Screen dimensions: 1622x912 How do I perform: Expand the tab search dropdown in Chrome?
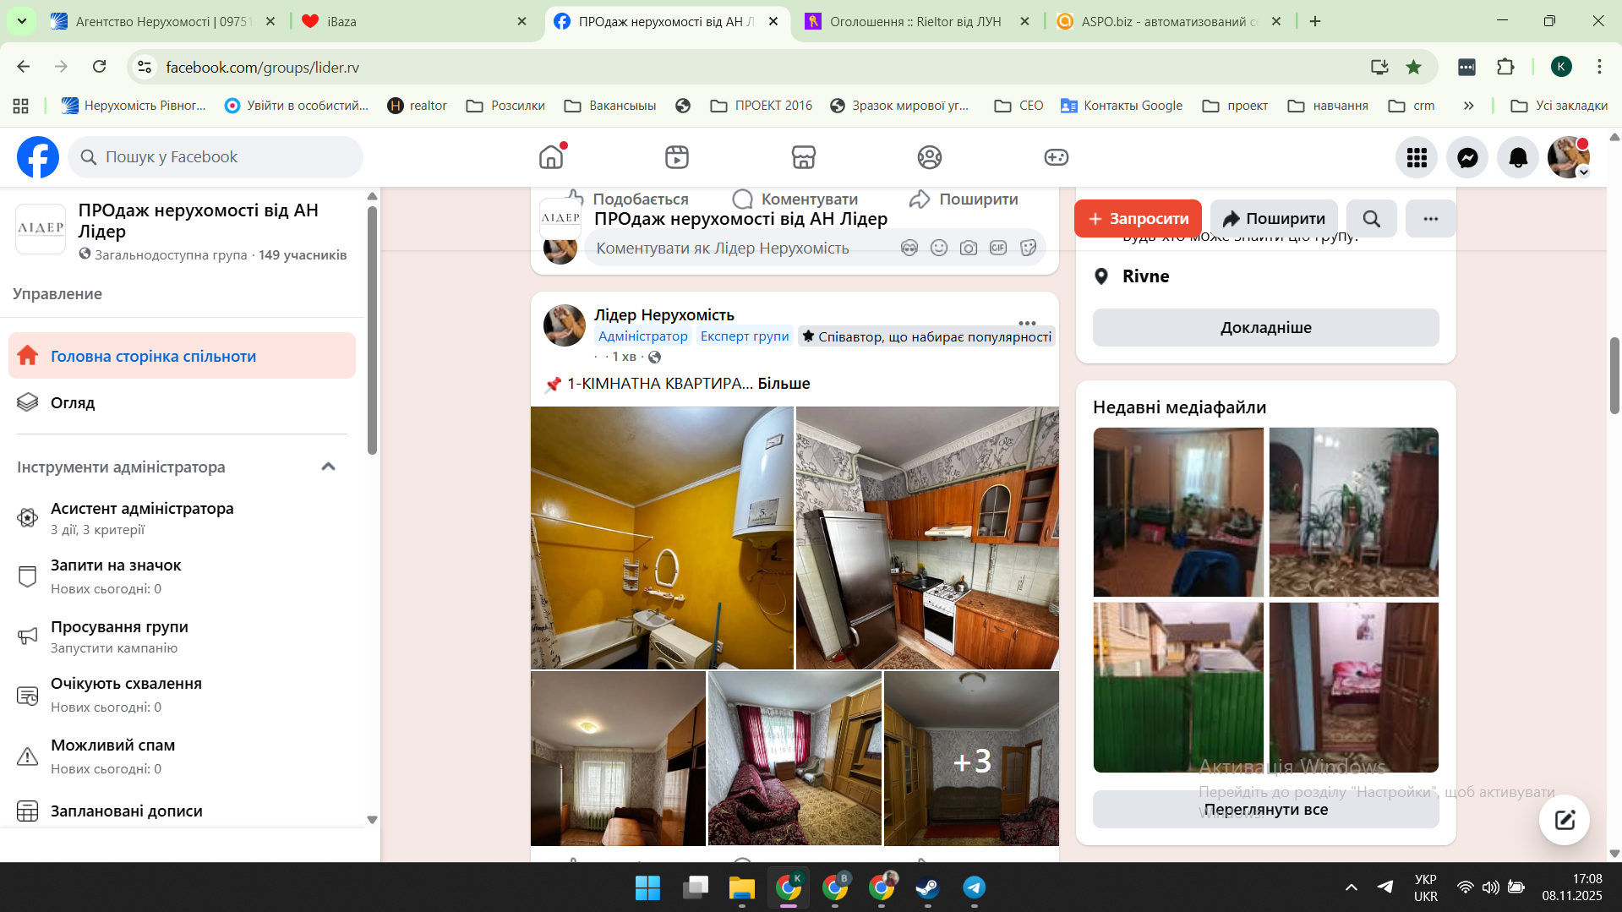(x=21, y=21)
